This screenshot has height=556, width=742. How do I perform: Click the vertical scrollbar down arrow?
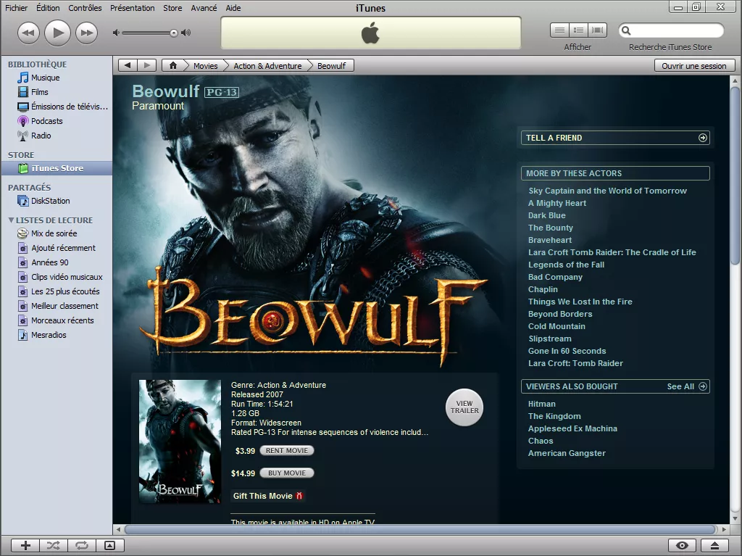735,519
